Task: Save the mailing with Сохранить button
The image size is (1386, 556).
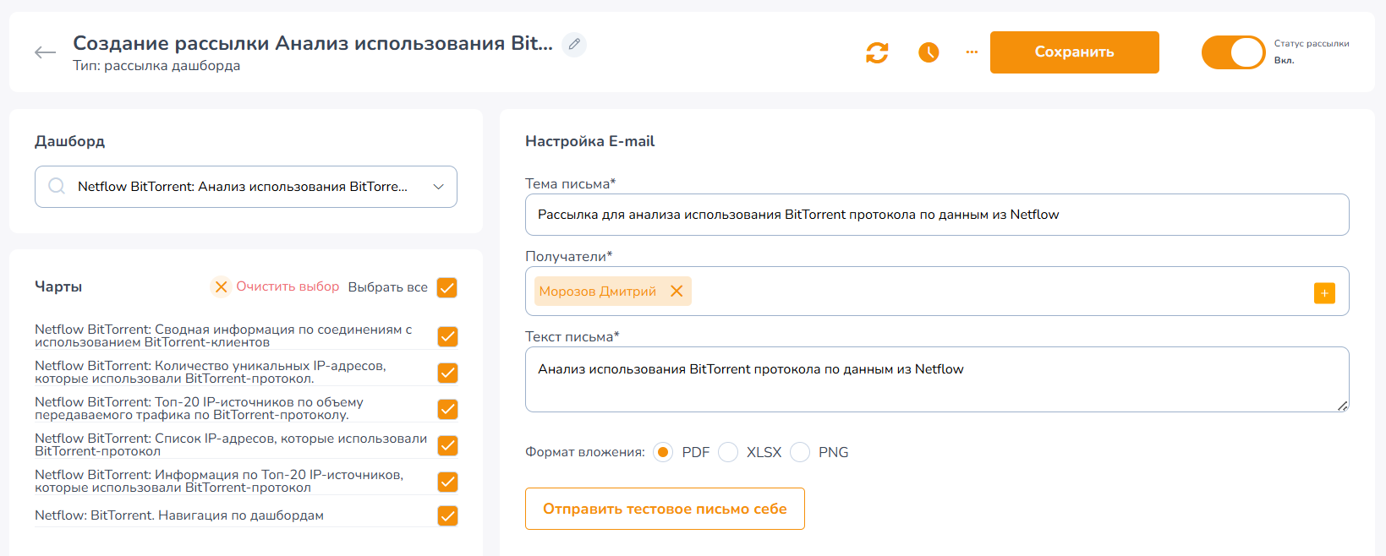Action: [x=1074, y=52]
